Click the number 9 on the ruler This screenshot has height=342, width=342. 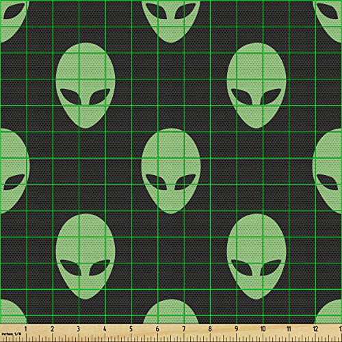click(237, 329)
